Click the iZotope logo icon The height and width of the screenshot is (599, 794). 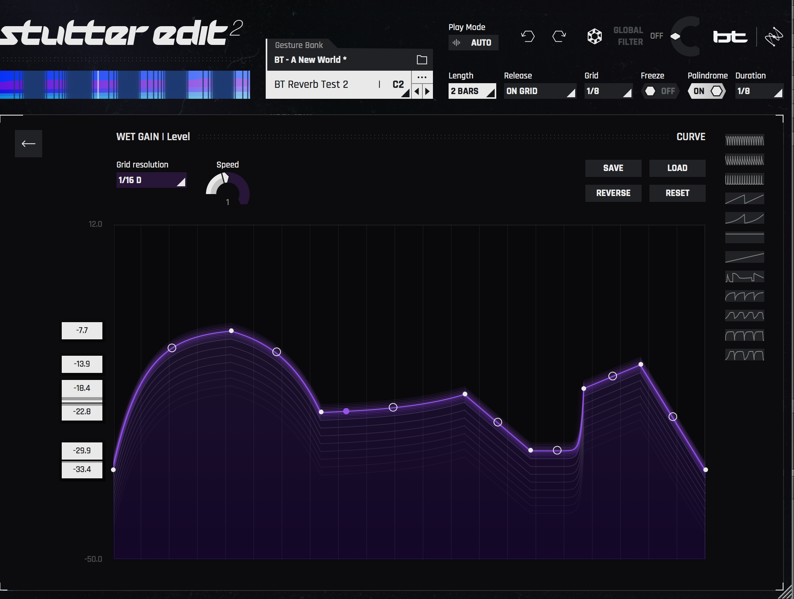[x=774, y=37]
